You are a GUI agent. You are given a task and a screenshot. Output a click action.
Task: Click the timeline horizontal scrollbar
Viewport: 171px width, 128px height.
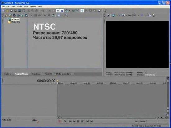click(109, 117)
